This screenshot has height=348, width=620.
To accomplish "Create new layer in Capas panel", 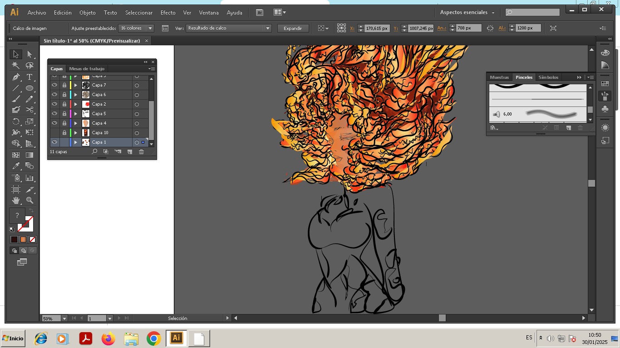I will [x=129, y=152].
